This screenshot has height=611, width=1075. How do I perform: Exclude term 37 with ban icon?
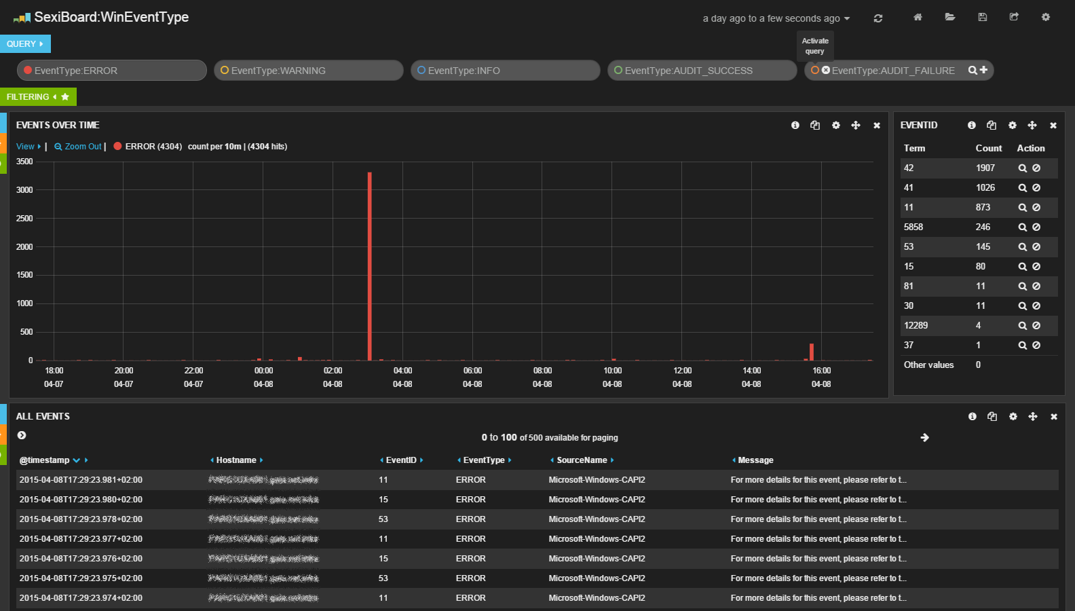1036,346
